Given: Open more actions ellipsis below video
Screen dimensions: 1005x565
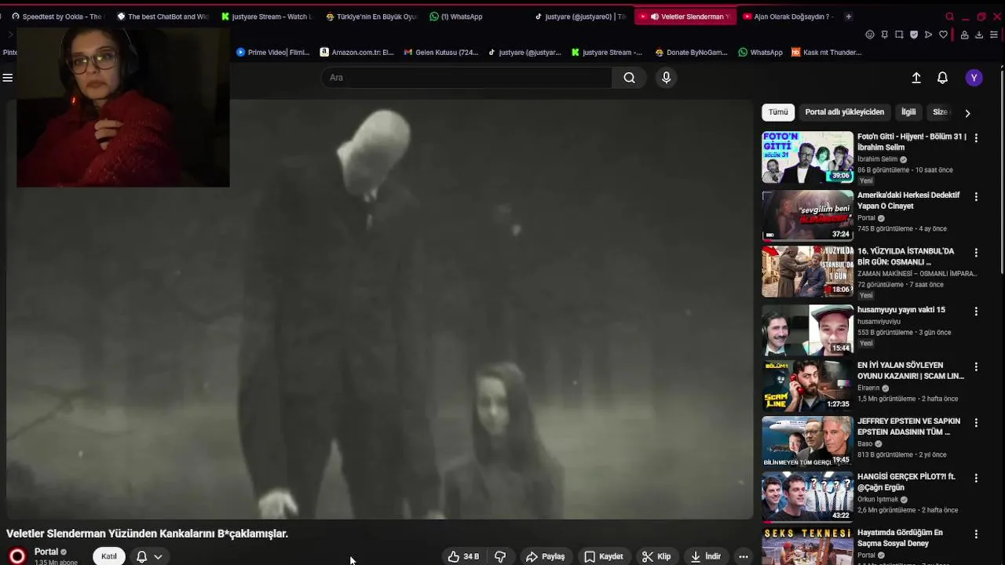Looking at the screenshot, I should pyautogui.click(x=743, y=556).
